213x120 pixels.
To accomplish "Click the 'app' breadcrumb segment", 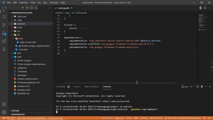I will (67, 13).
